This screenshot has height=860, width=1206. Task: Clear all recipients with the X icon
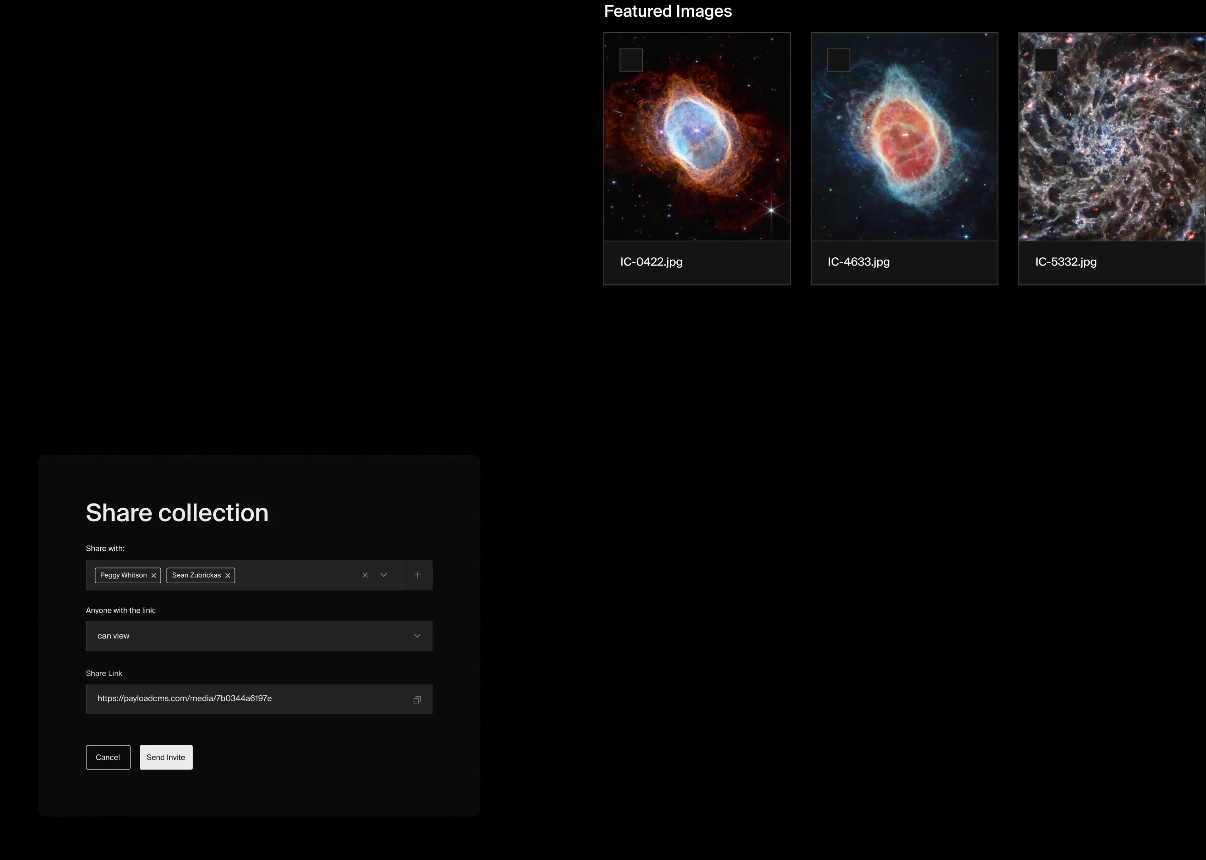tap(365, 575)
